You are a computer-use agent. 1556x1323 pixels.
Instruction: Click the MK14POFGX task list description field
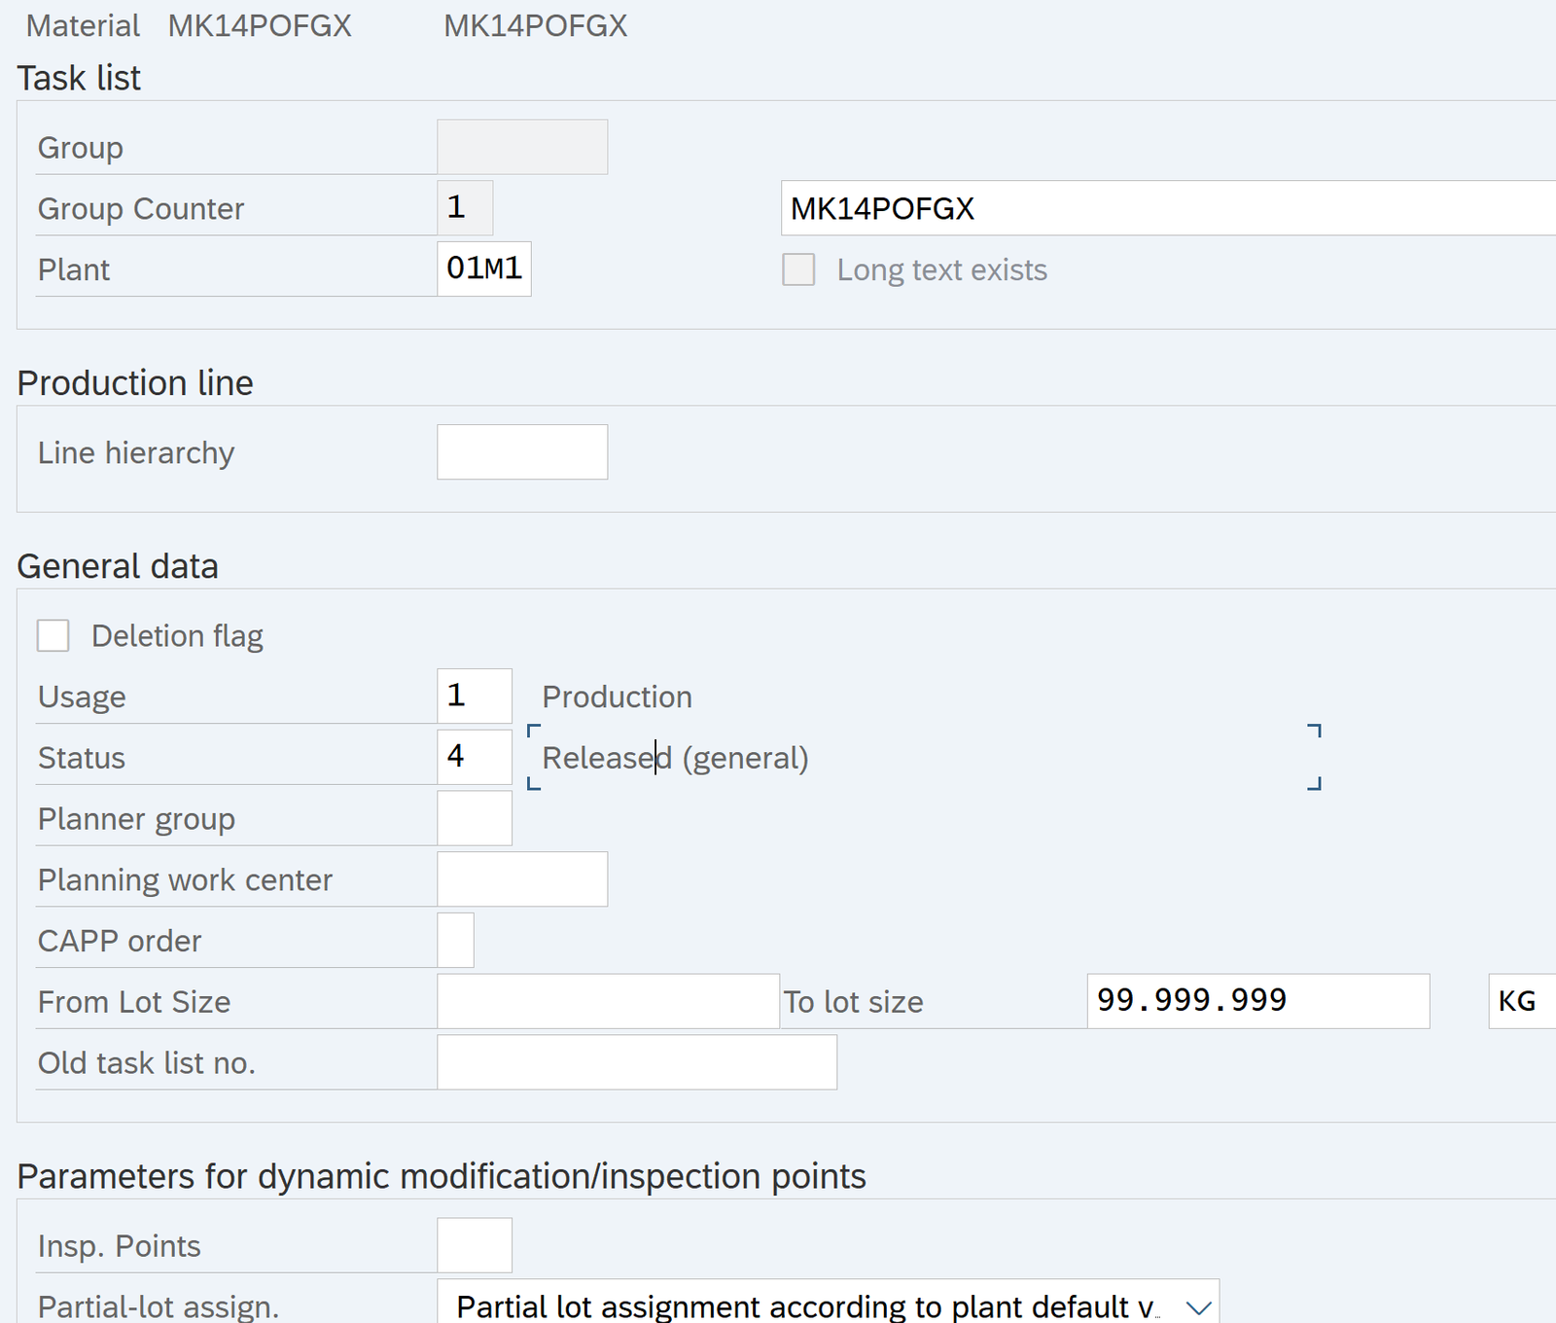1167,208
